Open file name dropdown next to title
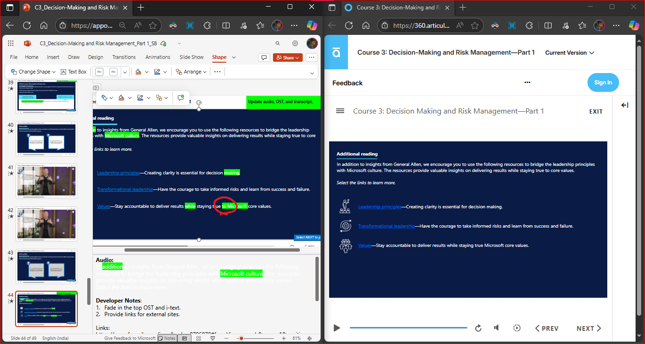645x344 pixels. click(179, 43)
